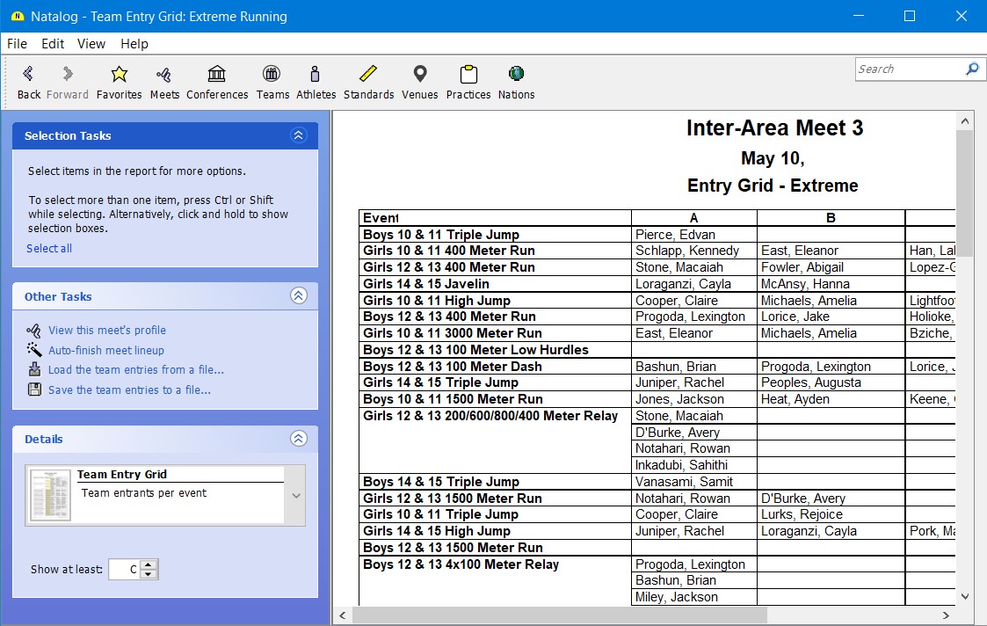Open the Favorites toolbar icon
Screen dimensions: 987x626
coord(119,82)
